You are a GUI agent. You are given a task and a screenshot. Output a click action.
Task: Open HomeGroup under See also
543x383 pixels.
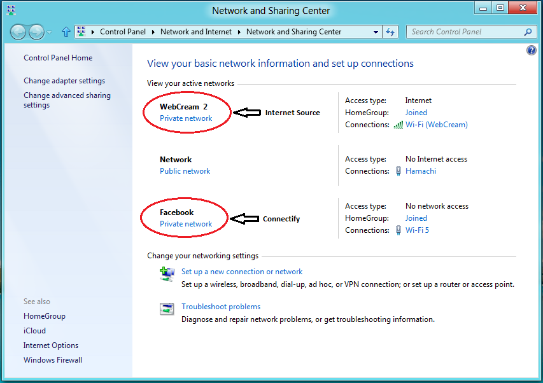tap(45, 316)
